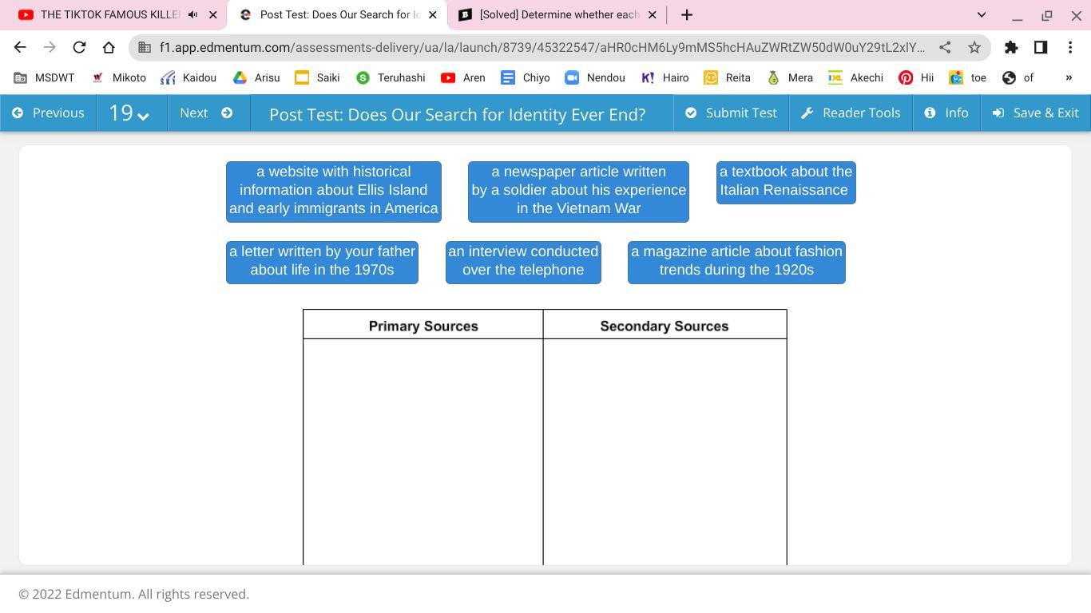
Task: Reload the current page
Action: [x=79, y=47]
